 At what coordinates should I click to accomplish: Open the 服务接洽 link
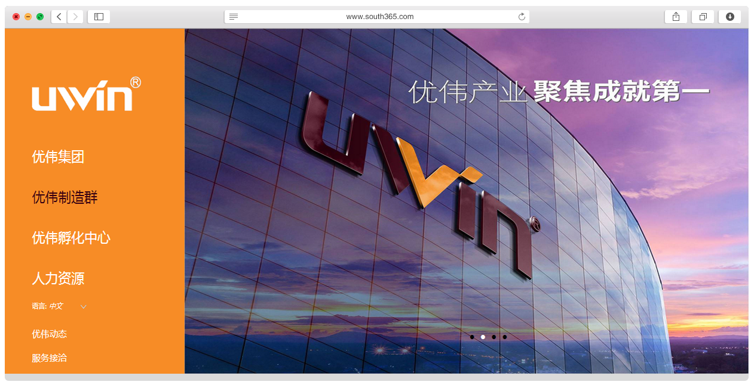pyautogui.click(x=50, y=358)
